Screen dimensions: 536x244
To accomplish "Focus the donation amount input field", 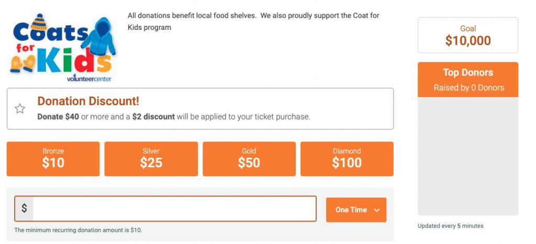I will [174, 208].
